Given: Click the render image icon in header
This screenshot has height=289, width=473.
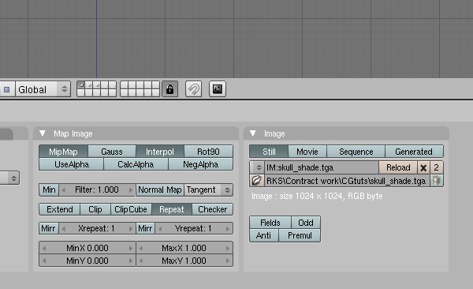Looking at the screenshot, I should [218, 89].
